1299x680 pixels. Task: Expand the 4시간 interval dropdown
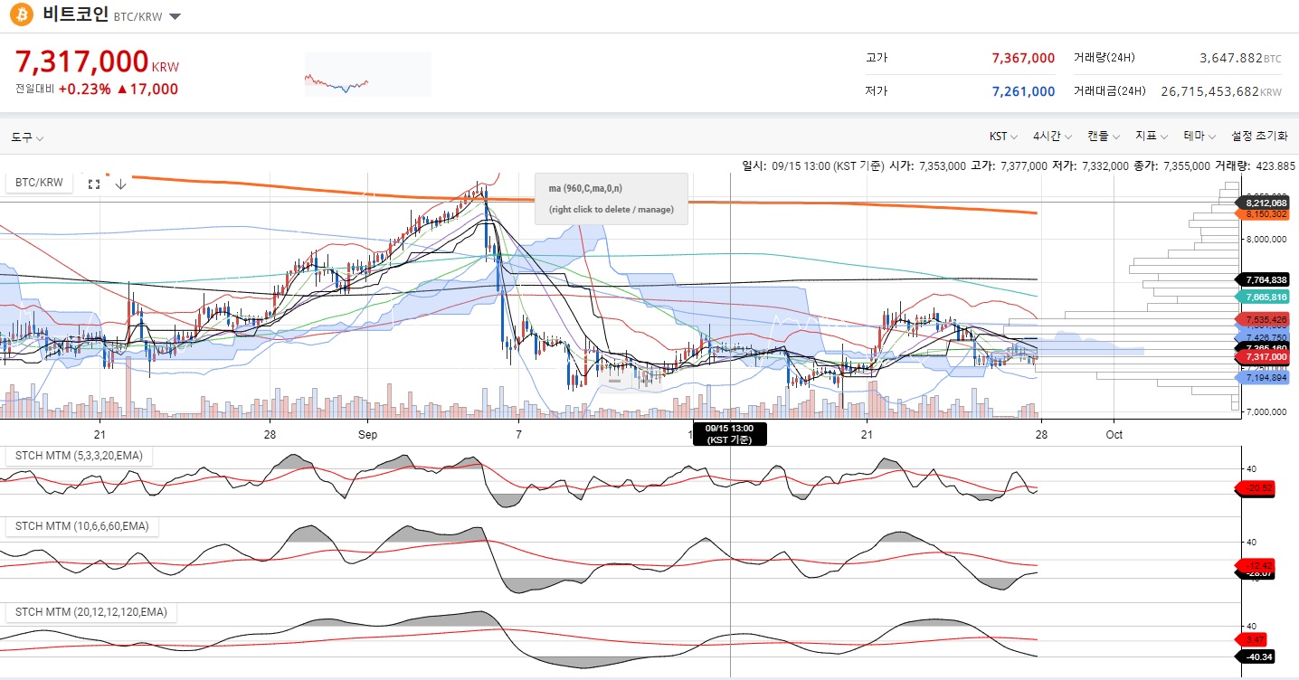[1052, 137]
